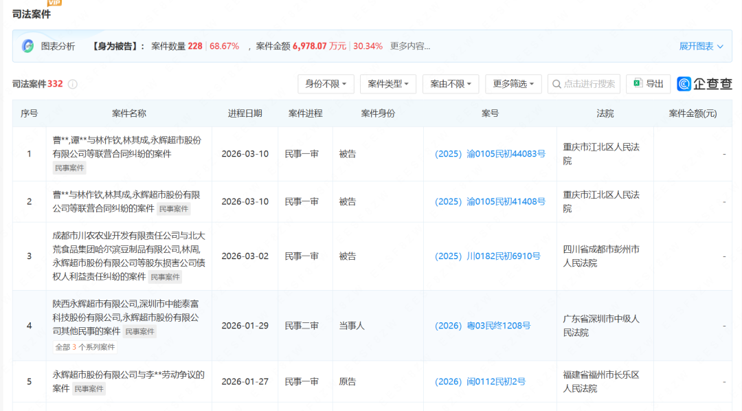Click the 图表分析 chart analysis icon
The height and width of the screenshot is (411, 742).
coord(28,46)
